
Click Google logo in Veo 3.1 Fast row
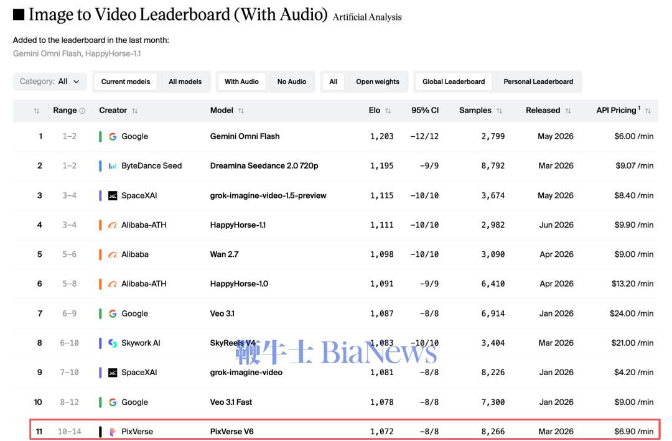click(x=113, y=402)
